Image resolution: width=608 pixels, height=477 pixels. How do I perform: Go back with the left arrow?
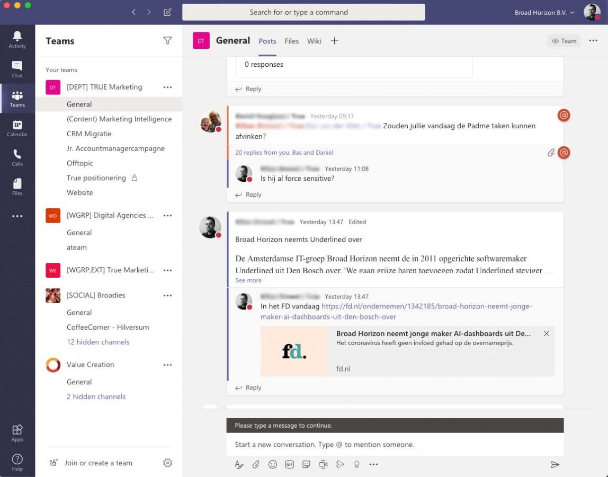point(134,12)
